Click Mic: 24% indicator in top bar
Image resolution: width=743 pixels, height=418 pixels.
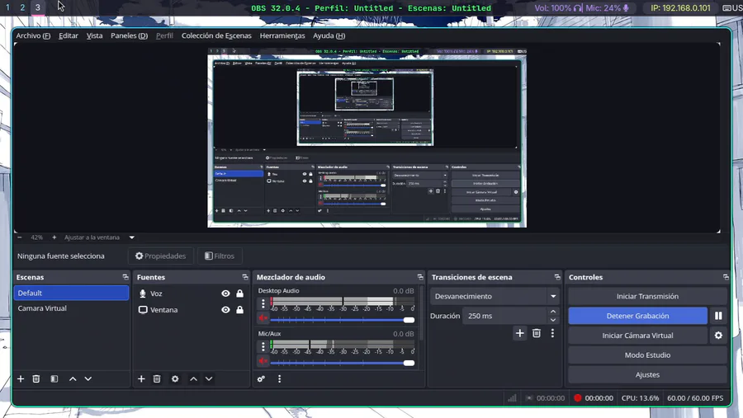pos(608,8)
